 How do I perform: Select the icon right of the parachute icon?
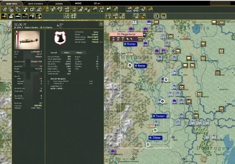39,16
